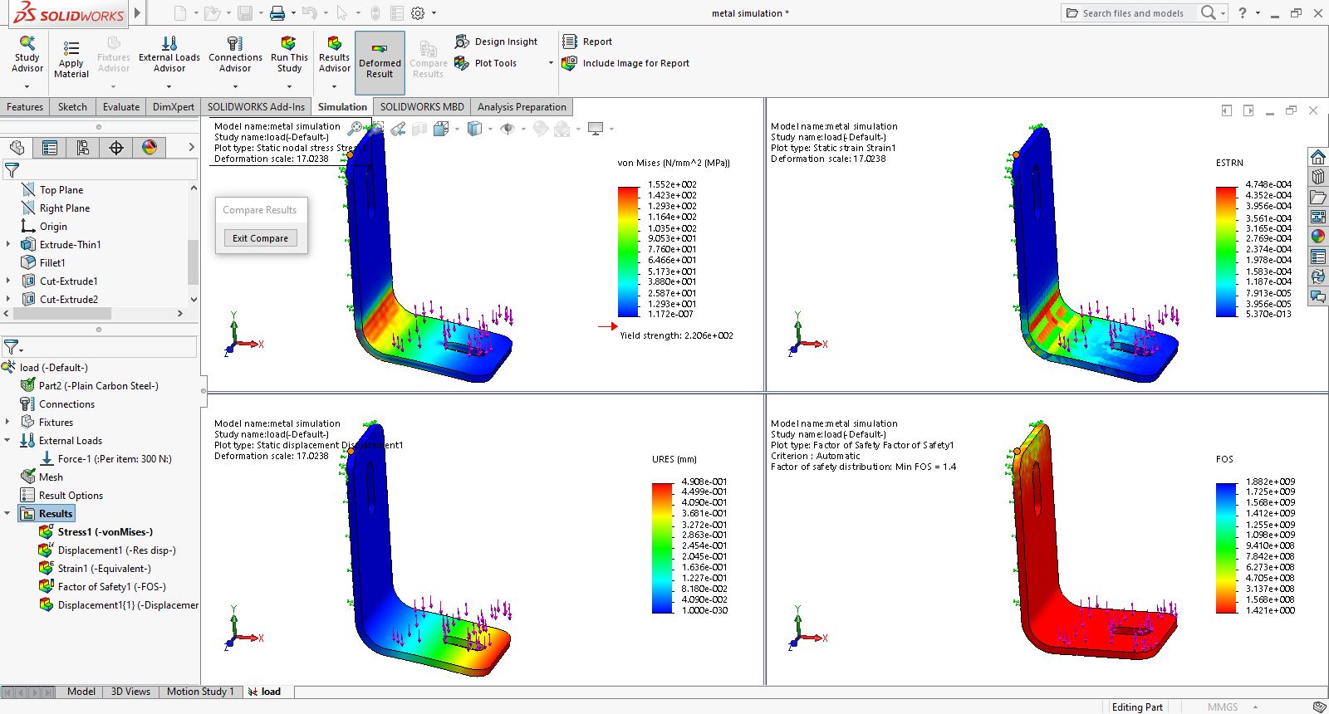1329x714 pixels.
Task: Collapse the Results folder
Action: [x=8, y=514]
